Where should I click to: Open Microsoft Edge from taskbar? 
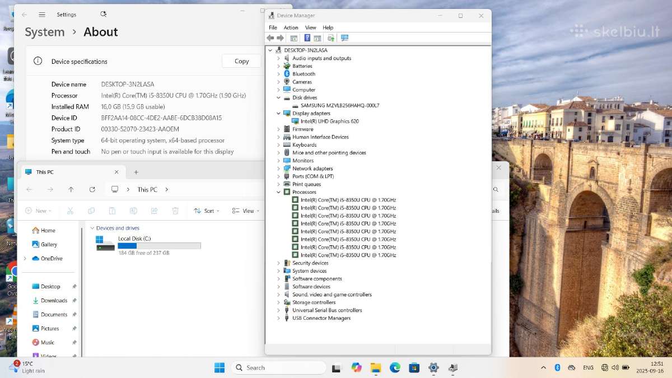395,367
